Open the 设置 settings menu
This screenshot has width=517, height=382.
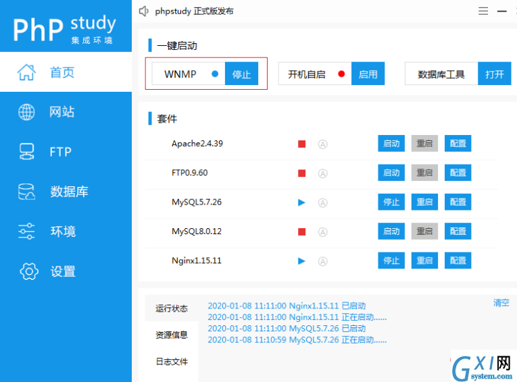click(x=66, y=271)
